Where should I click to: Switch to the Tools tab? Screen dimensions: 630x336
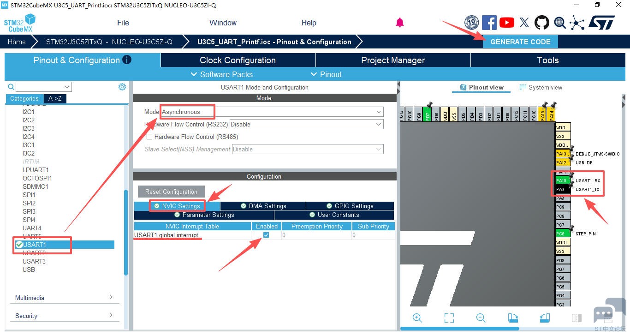pos(548,60)
